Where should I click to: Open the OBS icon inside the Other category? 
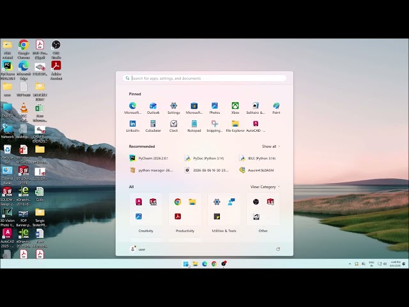[256, 202]
